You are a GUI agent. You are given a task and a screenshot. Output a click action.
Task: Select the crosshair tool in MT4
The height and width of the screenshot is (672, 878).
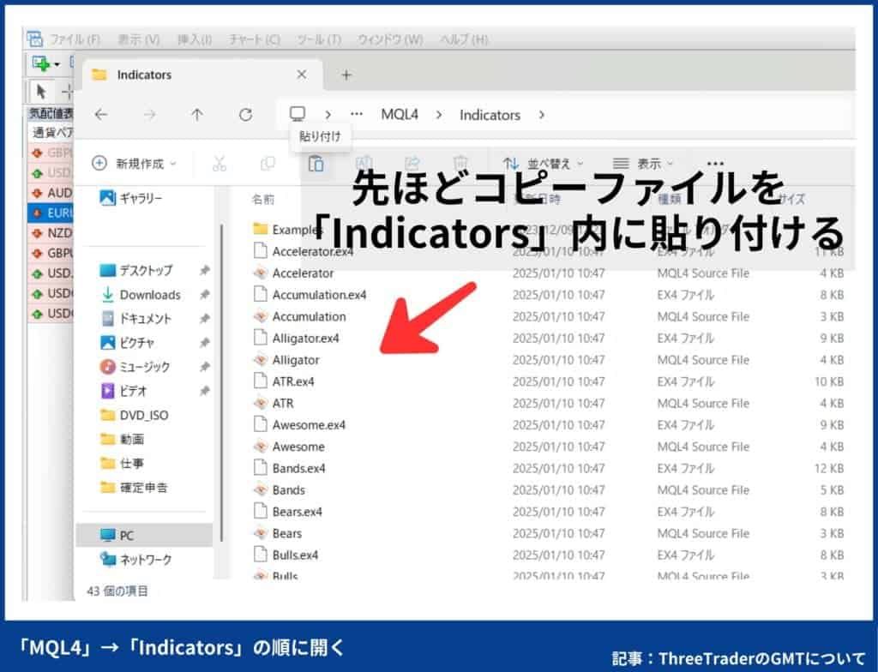click(66, 92)
